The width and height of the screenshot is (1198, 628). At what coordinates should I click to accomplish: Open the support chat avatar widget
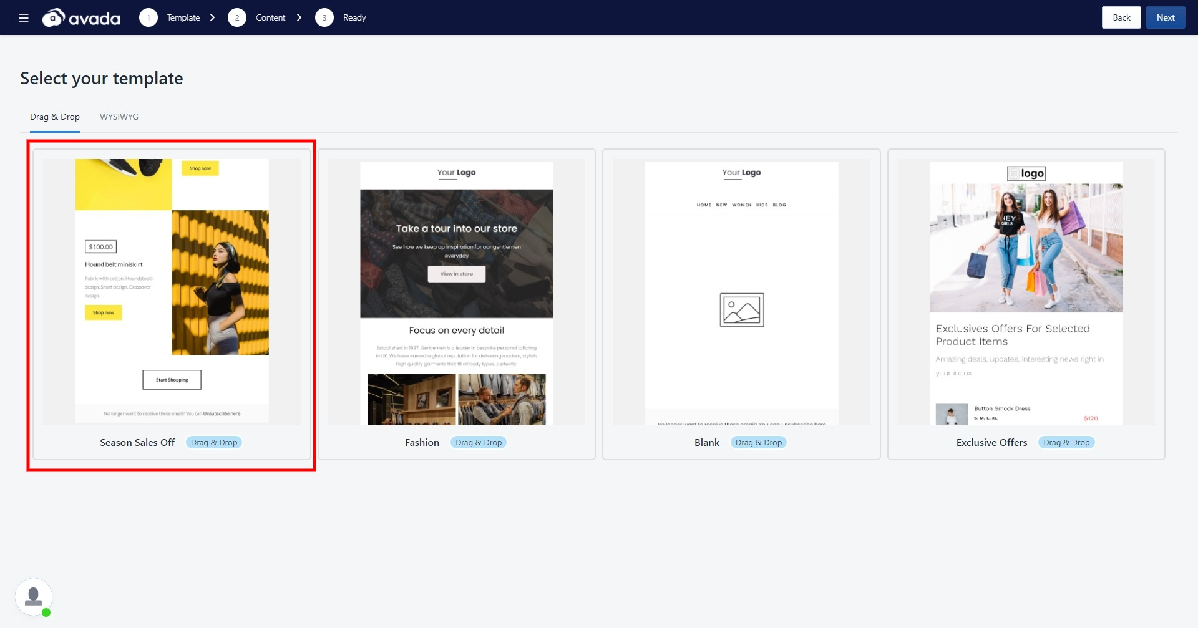34,597
